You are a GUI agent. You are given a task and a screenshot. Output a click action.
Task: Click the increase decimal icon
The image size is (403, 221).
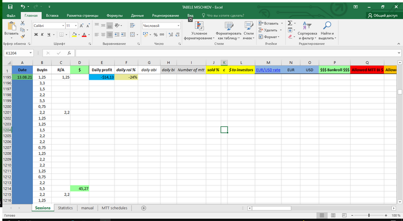pyautogui.click(x=170, y=34)
